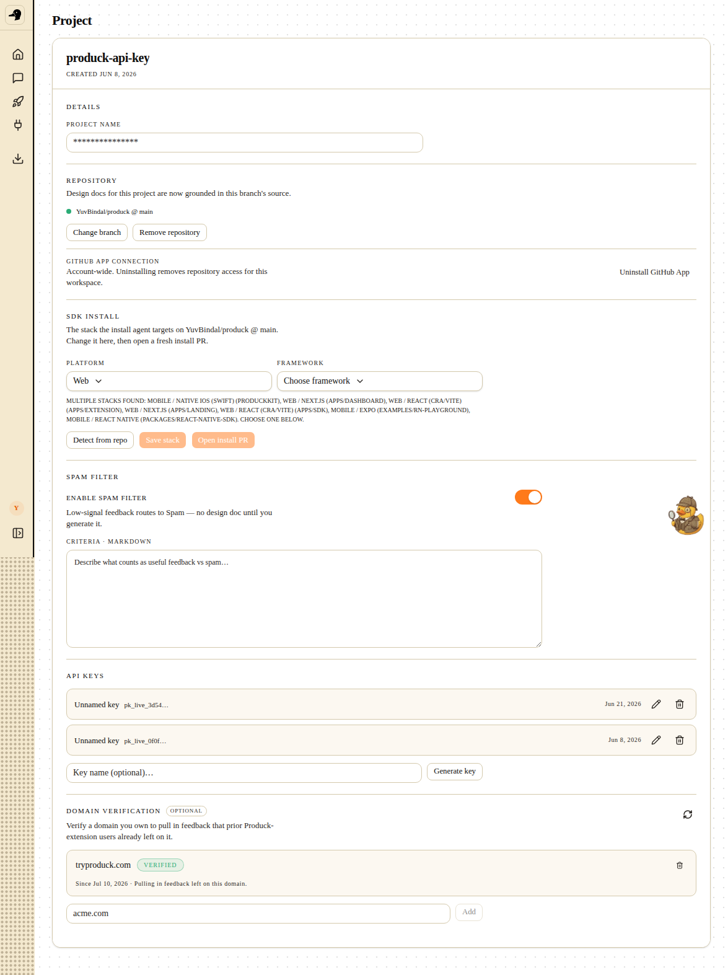Image resolution: width=728 pixels, height=975 pixels.
Task: Go to Home in the sidebar
Action: coord(18,55)
